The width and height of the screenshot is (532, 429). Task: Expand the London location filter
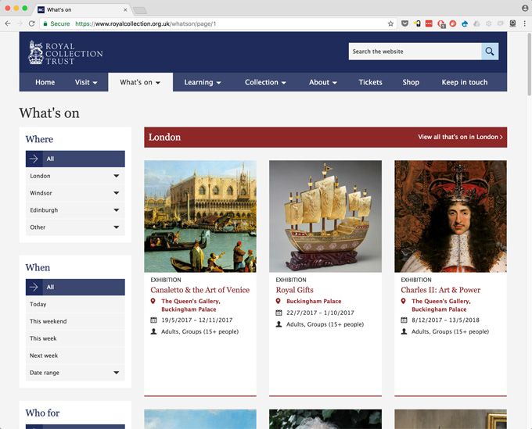click(x=75, y=176)
